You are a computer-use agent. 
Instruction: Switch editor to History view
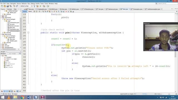(x=30, y=11)
